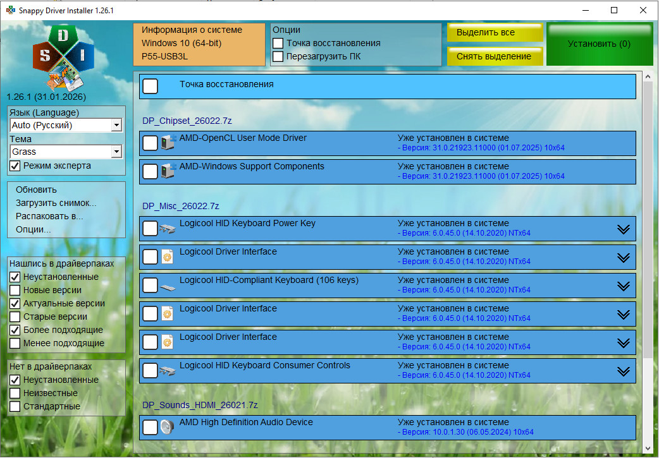The image size is (659, 458).
Task: Expand the Logicool HID Keyboard Power Key entry
Action: click(624, 229)
